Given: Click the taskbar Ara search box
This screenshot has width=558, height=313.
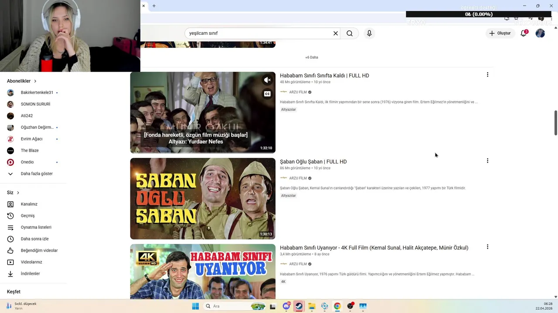Looking at the screenshot, I should [x=235, y=306].
